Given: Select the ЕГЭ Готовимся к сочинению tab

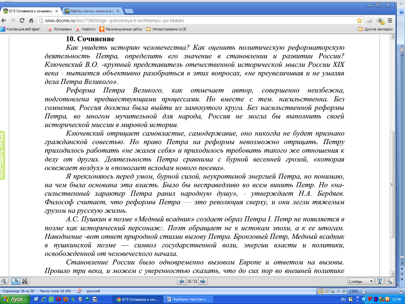Looking at the screenshot, I should point(30,11).
